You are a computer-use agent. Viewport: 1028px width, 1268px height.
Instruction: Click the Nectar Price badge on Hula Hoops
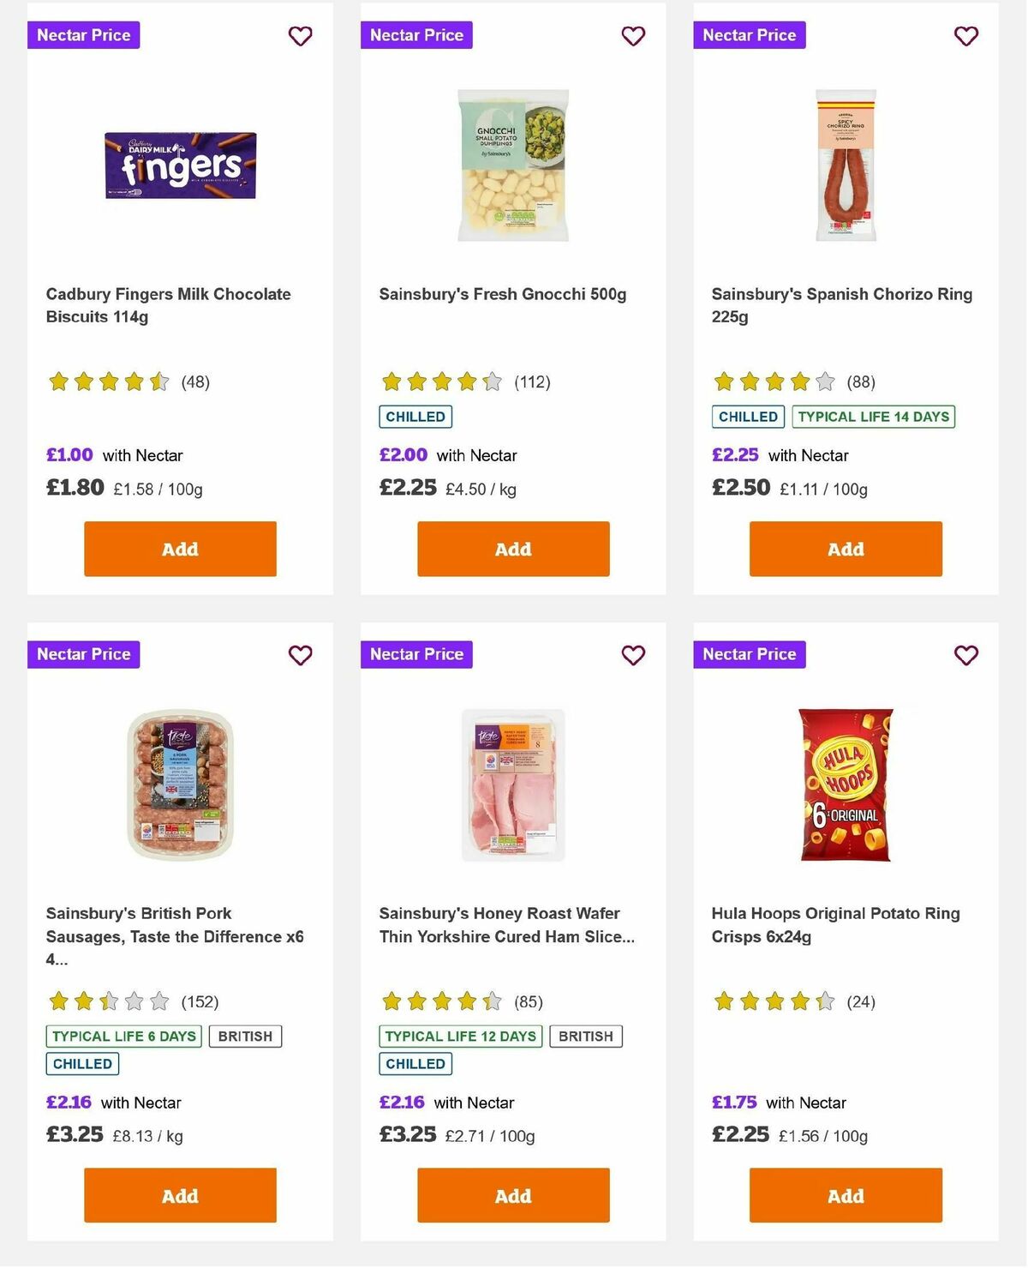[x=749, y=654]
